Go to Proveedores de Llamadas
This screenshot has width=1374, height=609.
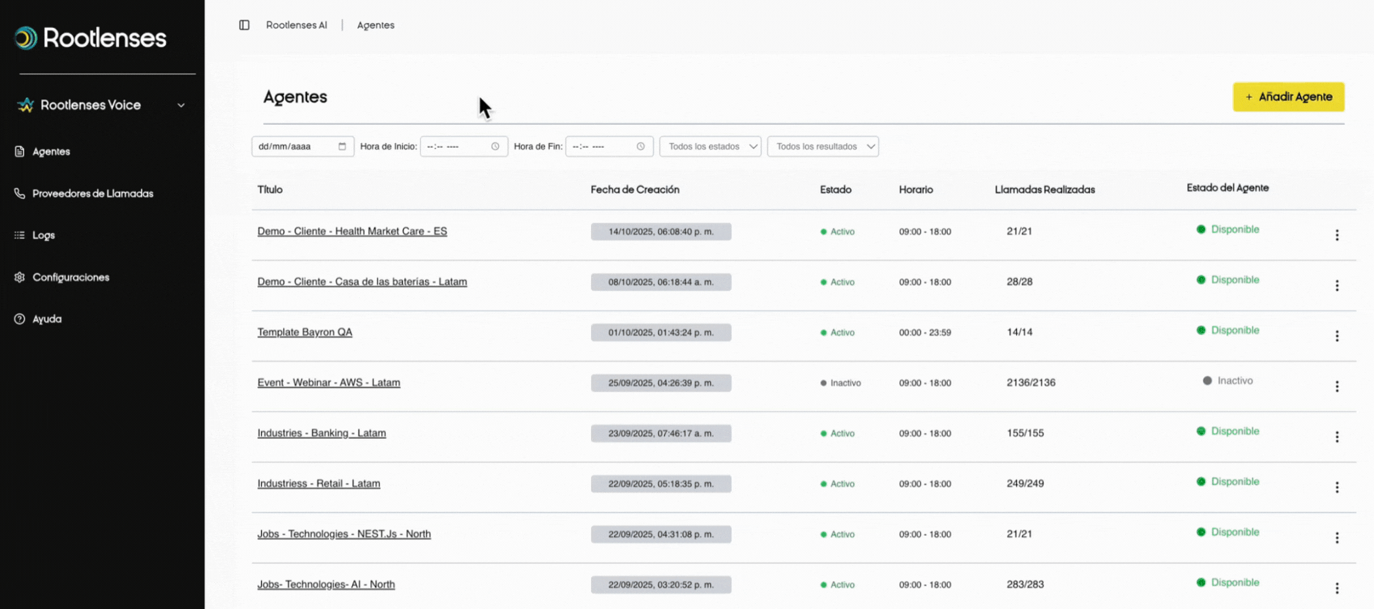pyautogui.click(x=93, y=193)
